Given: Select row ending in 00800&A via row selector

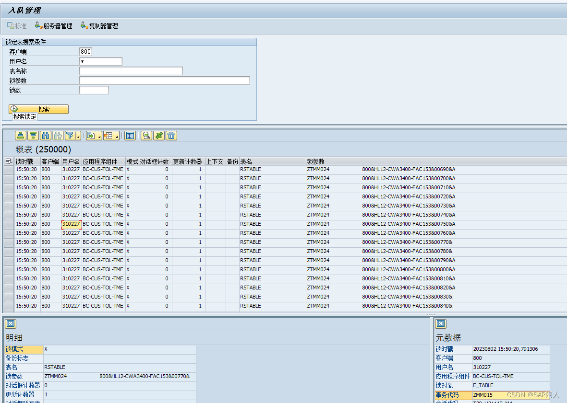Looking at the screenshot, I should tap(9, 269).
